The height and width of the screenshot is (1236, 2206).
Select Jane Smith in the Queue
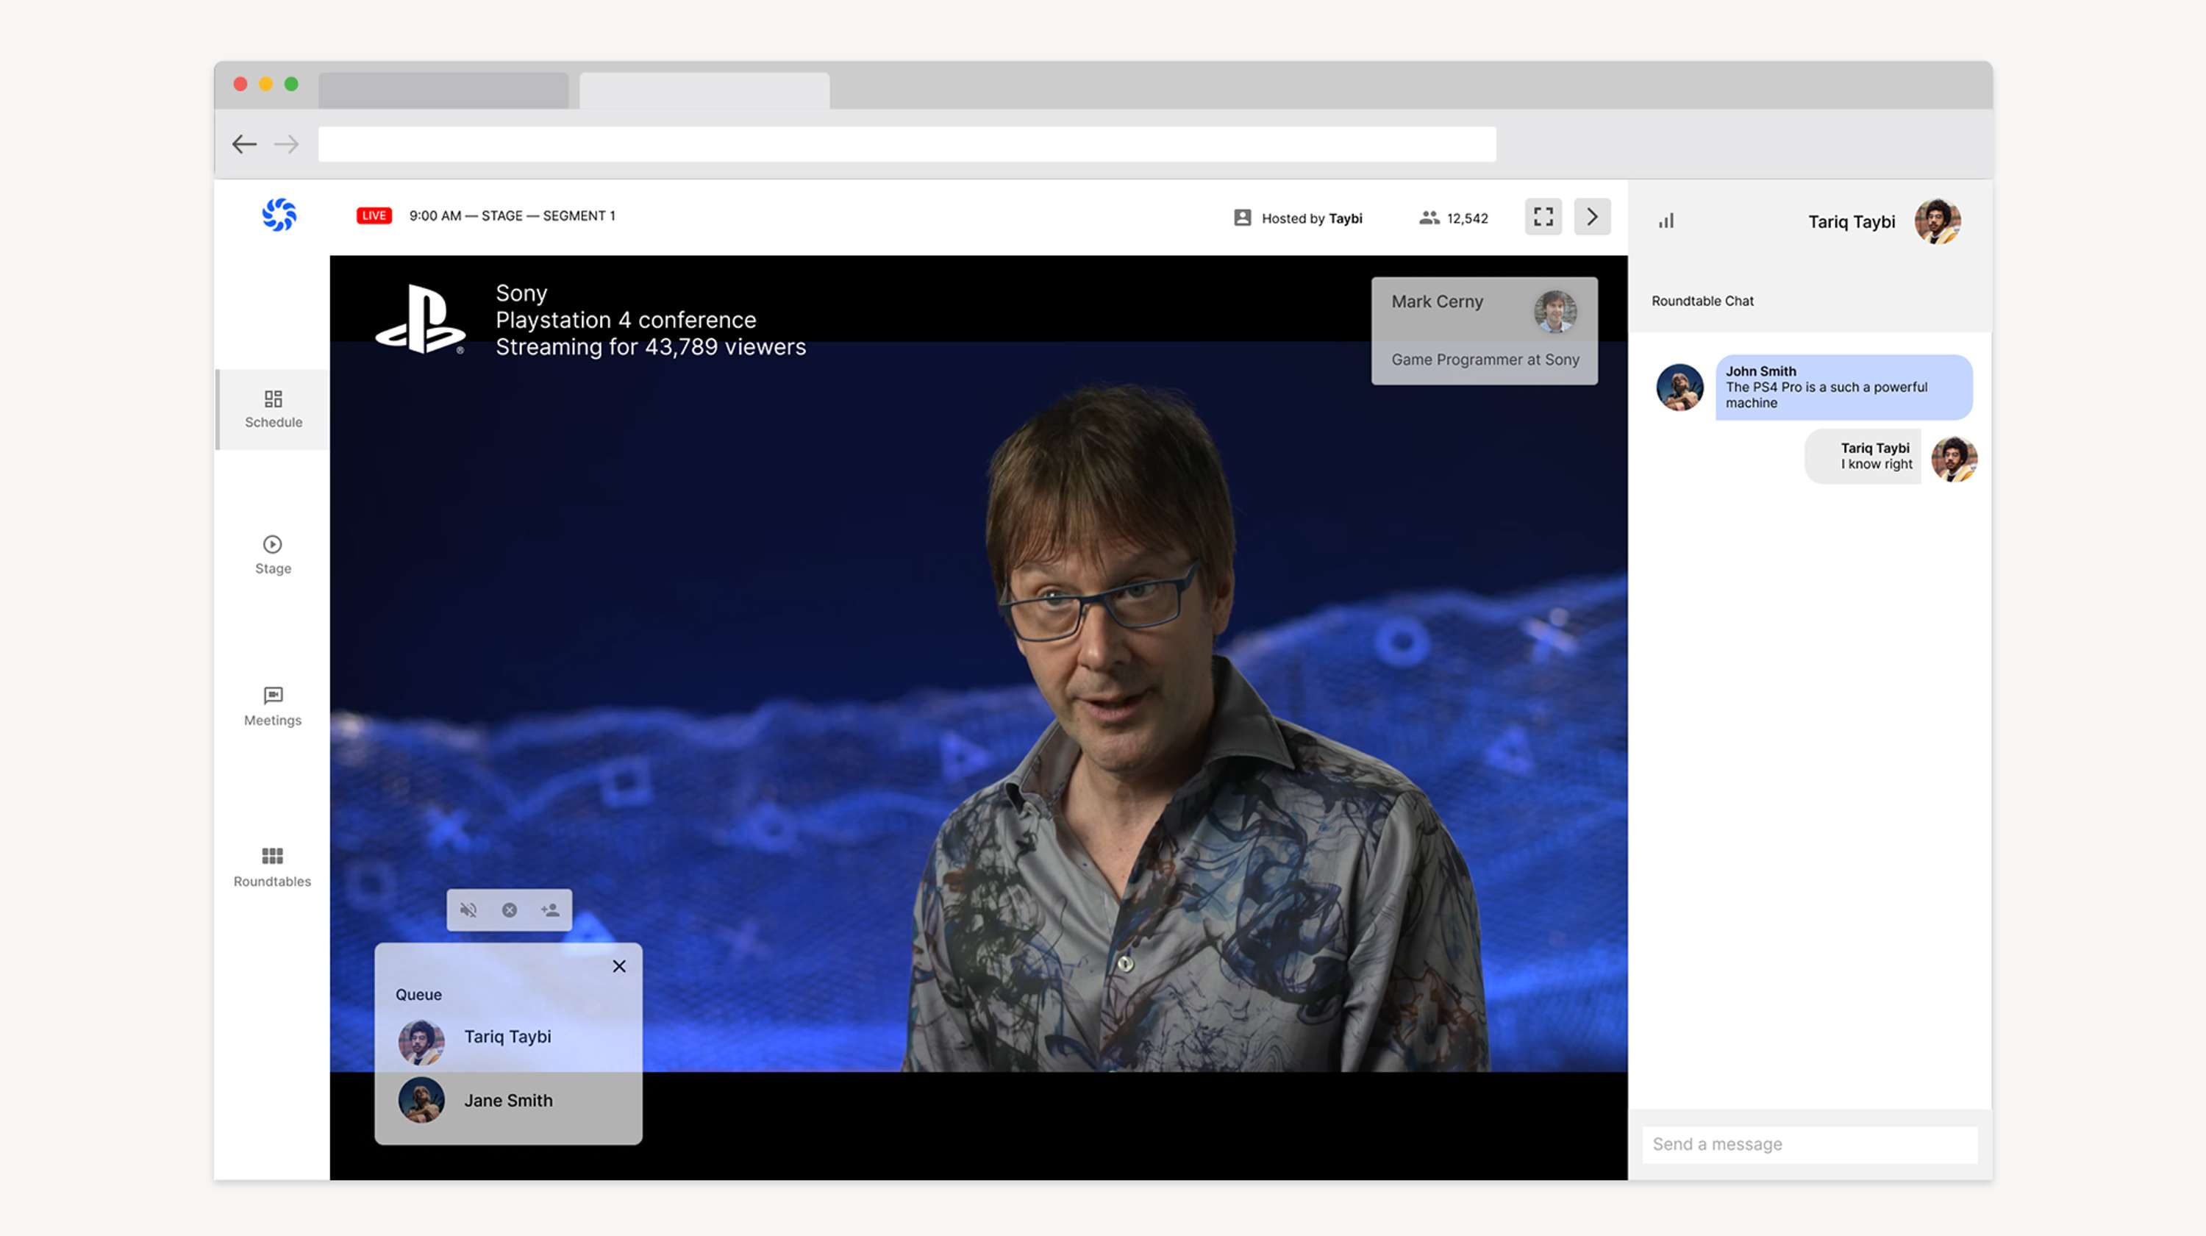pos(508,1101)
